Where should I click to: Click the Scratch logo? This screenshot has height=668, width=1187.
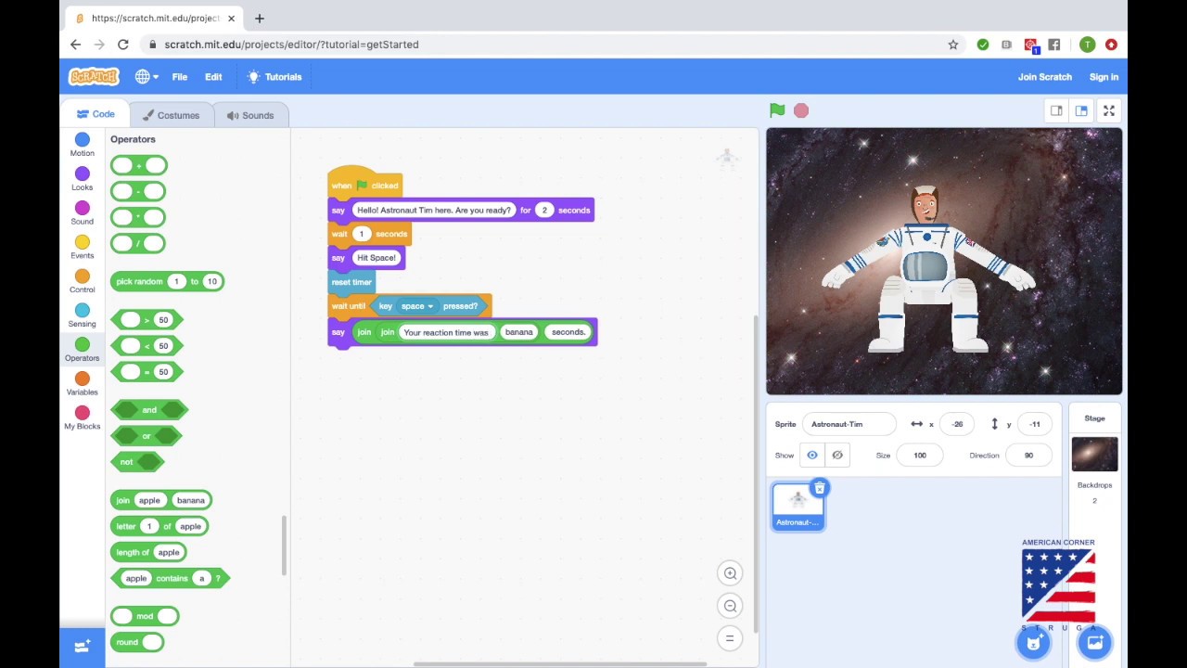click(94, 77)
